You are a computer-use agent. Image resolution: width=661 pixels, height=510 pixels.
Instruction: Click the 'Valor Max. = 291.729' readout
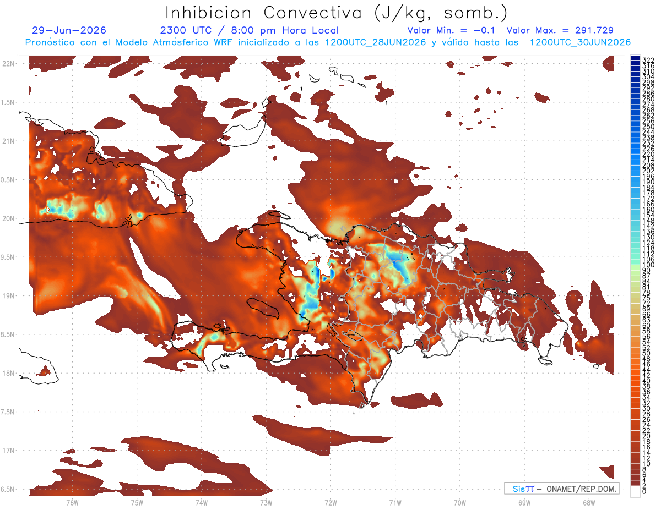pos(560,30)
